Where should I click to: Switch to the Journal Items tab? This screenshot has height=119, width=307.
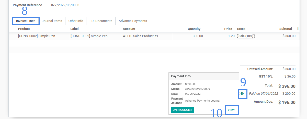coord(52,21)
